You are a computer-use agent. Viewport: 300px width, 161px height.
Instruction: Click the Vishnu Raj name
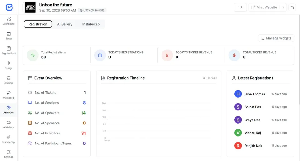click(x=253, y=133)
